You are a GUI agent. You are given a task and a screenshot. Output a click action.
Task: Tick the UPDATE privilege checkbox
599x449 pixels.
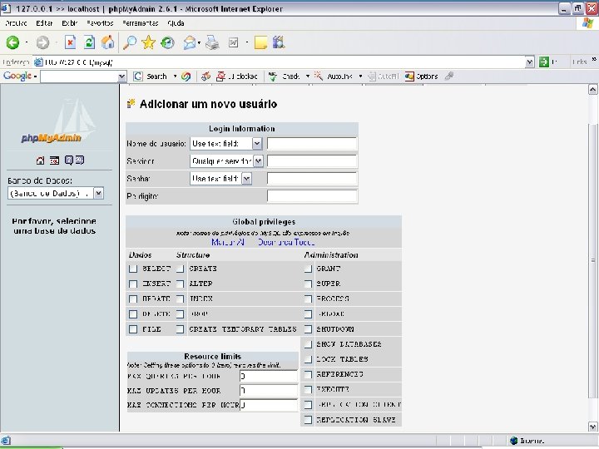point(133,299)
